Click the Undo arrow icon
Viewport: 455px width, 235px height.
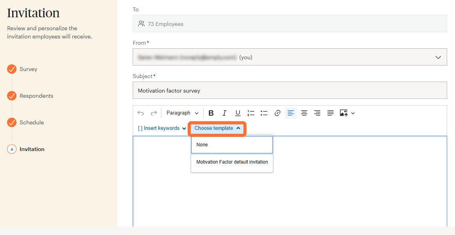click(141, 113)
